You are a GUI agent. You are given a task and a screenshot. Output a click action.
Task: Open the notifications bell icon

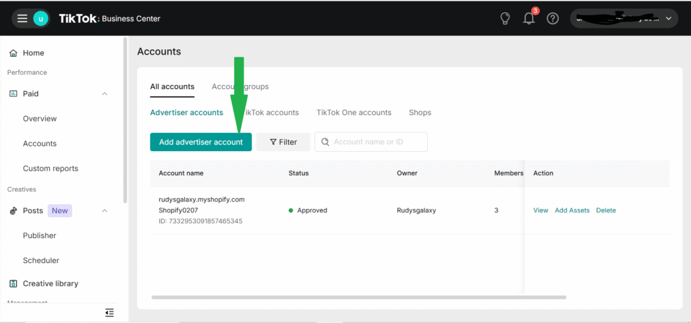[529, 18]
